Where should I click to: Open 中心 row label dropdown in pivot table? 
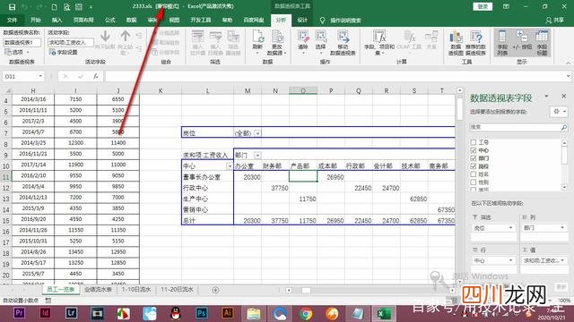[x=230, y=166]
